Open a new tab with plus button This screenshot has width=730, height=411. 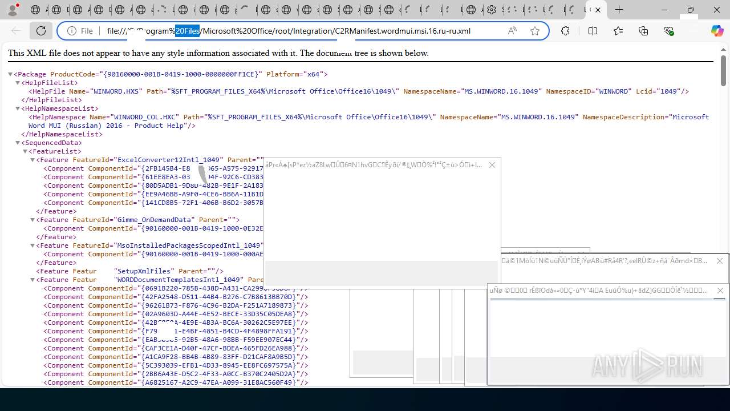619,10
